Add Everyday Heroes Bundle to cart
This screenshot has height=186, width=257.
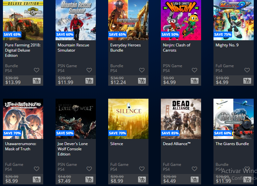coord(142,81)
